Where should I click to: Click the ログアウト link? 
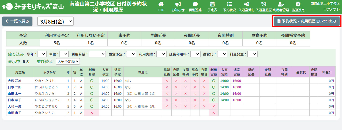tap(331, 9)
